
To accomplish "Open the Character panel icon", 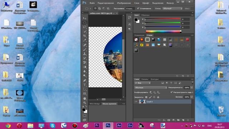I will pyautogui.click(x=130, y=24).
